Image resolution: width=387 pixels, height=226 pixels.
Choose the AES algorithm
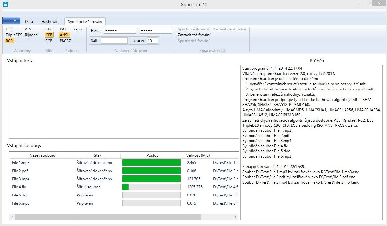(28, 29)
